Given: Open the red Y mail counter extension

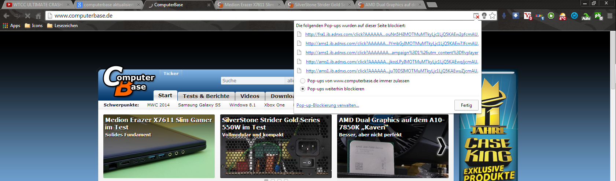Looking at the screenshot, I should coord(528,16).
